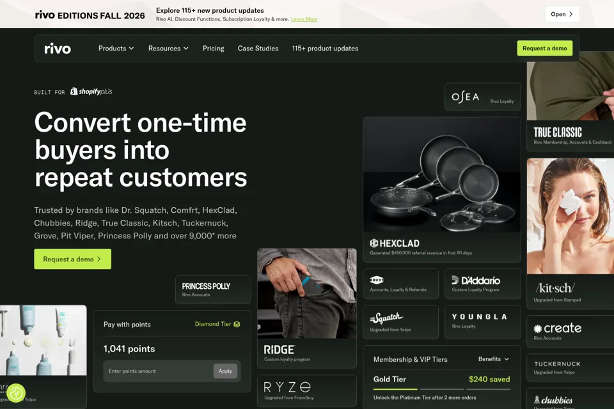
Task: Click the Ridge wallet photo
Action: [306, 293]
